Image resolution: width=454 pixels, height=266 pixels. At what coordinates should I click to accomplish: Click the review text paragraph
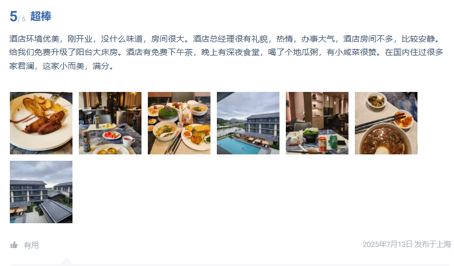pos(226,52)
